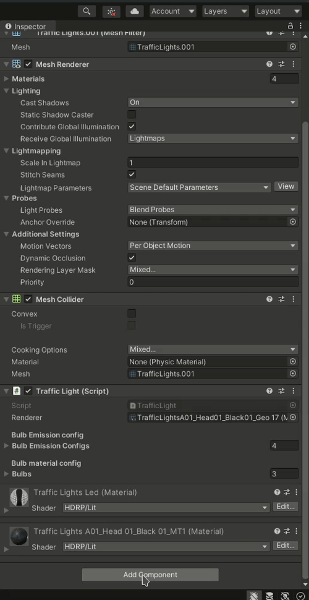
Task: Pick object for Renderer field
Action: (x=292, y=417)
